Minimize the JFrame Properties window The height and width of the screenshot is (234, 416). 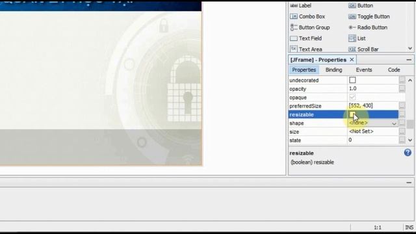(x=409, y=60)
